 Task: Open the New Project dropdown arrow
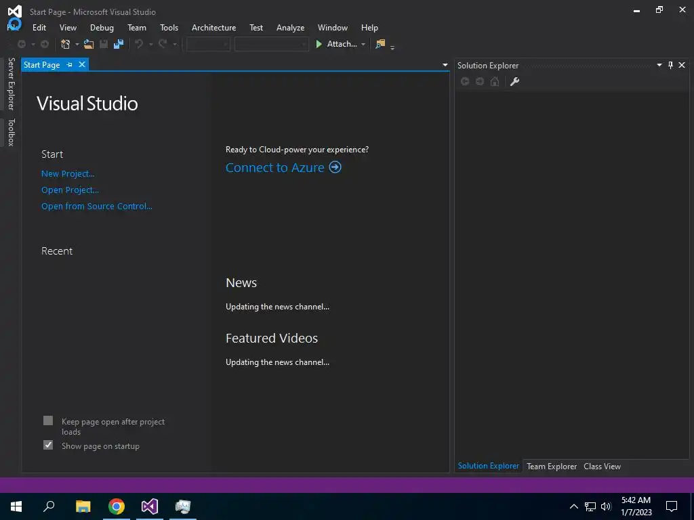(x=77, y=44)
